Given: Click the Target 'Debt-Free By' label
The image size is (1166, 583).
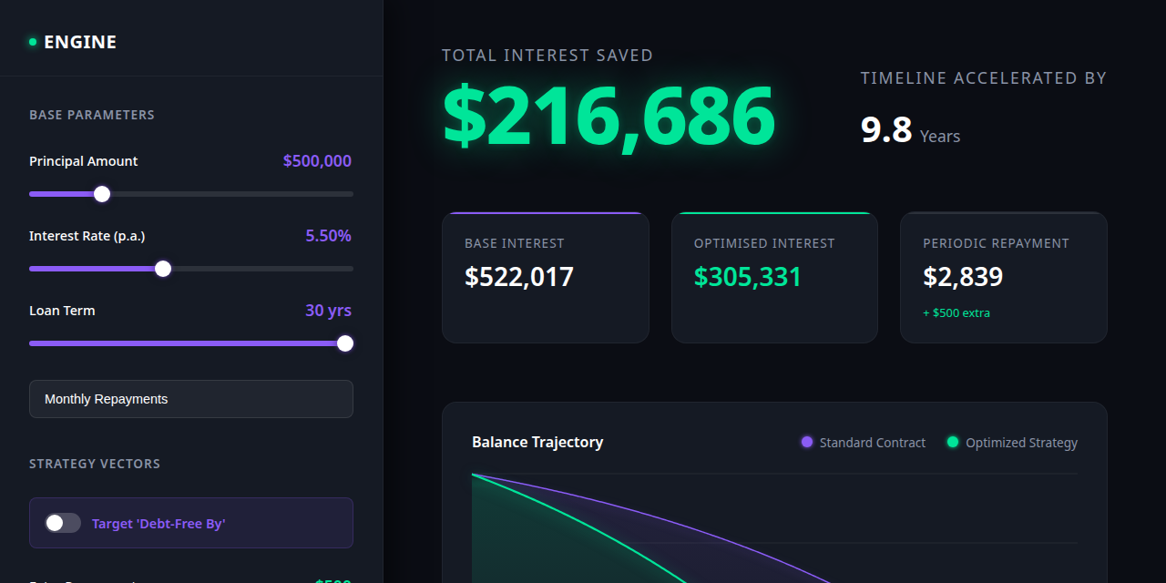Looking at the screenshot, I should coord(159,524).
